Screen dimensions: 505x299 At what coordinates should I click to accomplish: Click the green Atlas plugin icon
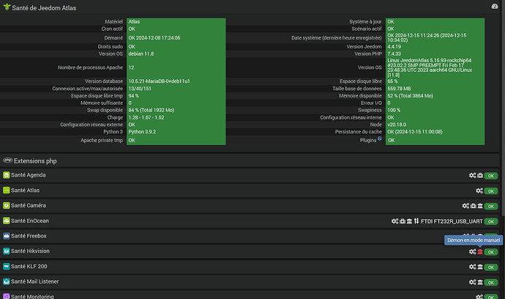point(6,191)
